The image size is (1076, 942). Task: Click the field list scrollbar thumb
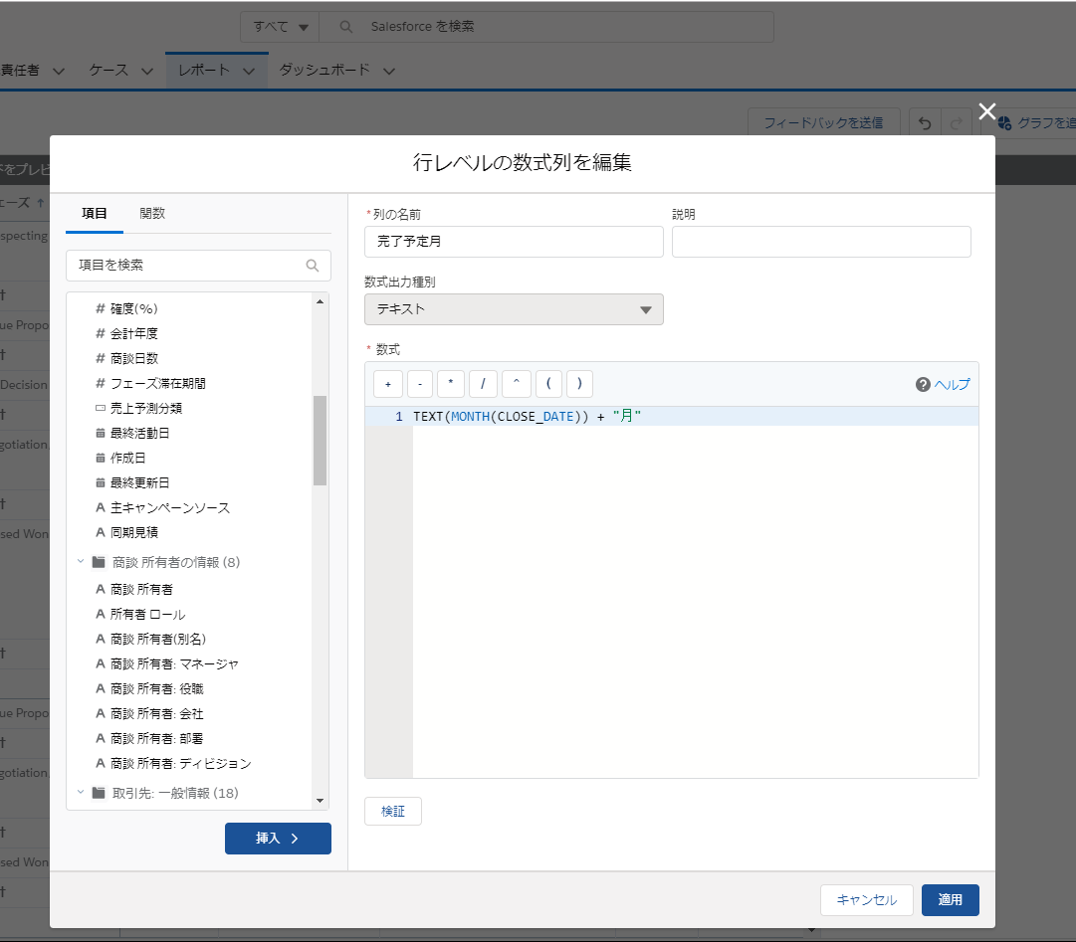point(320,440)
